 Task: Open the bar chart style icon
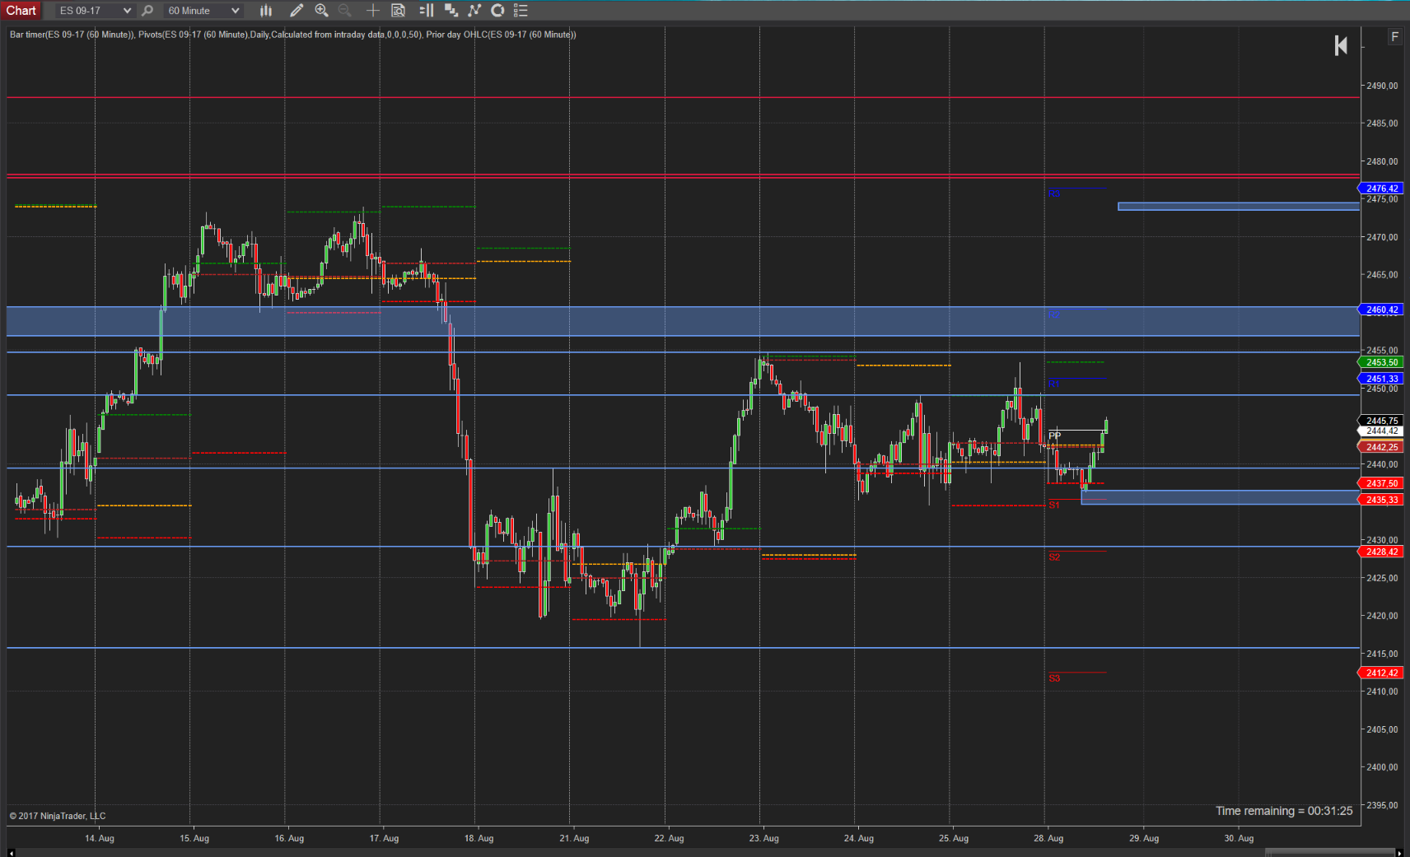click(x=265, y=11)
